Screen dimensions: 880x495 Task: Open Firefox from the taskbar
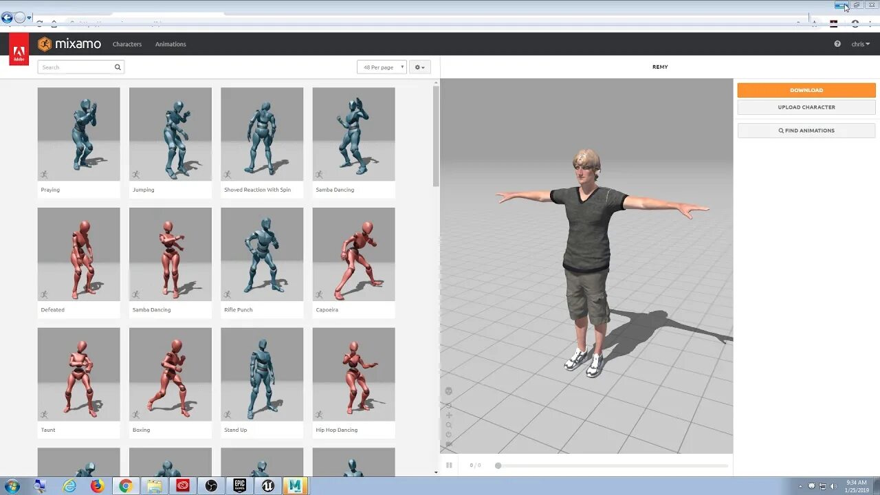pos(98,486)
